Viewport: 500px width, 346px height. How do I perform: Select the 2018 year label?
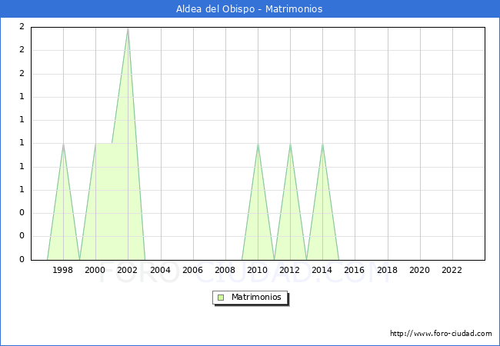point(388,270)
